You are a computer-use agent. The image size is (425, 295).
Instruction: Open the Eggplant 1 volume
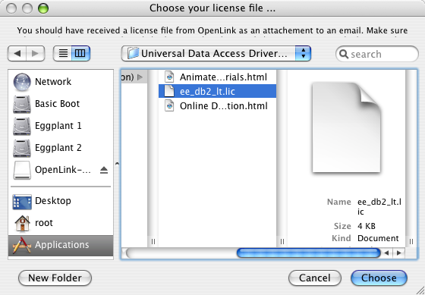point(61,126)
